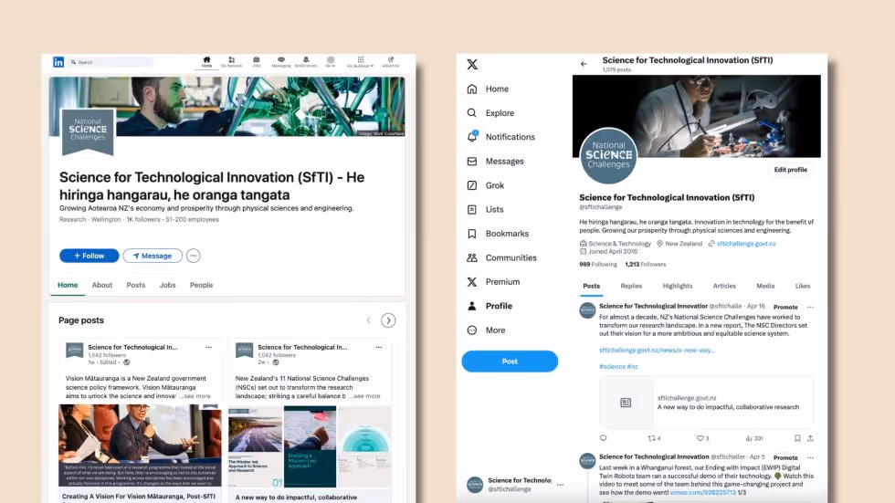Switch to LinkedIn Posts tab
This screenshot has width=895, height=503.
pyautogui.click(x=136, y=285)
